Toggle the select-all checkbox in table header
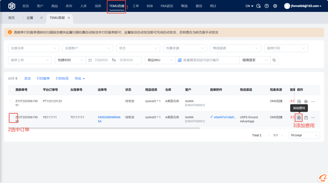The width and height of the screenshot is (328, 183). 12,90
